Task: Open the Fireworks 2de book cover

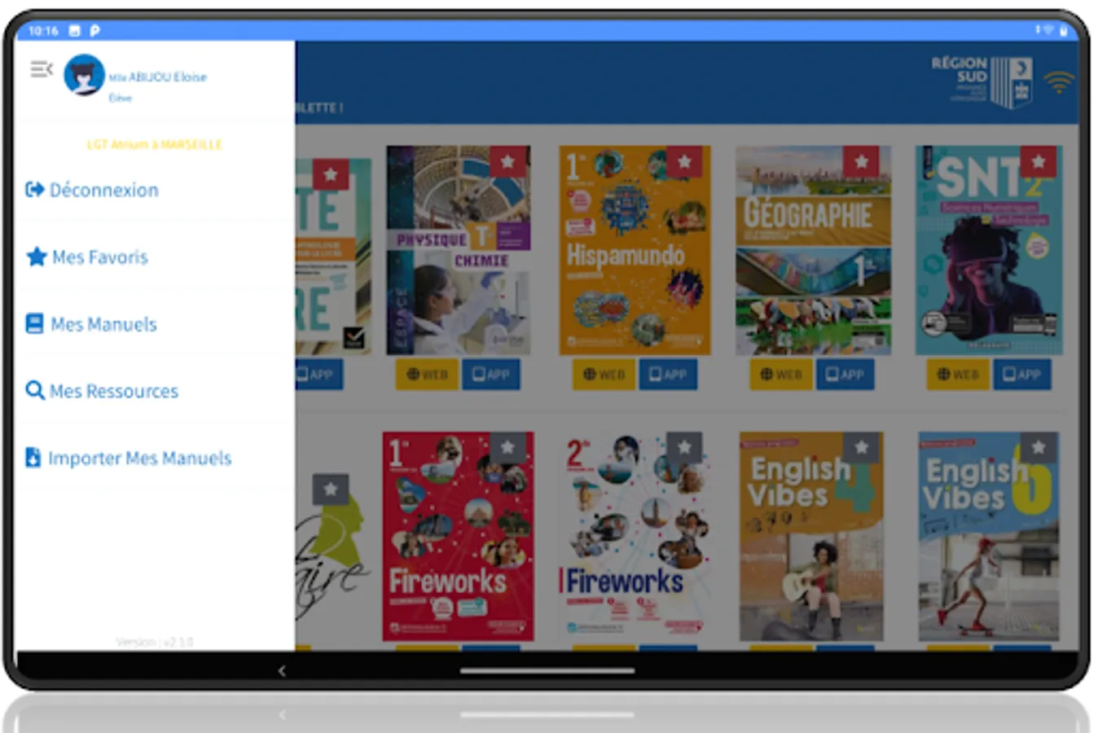Action: coord(635,537)
